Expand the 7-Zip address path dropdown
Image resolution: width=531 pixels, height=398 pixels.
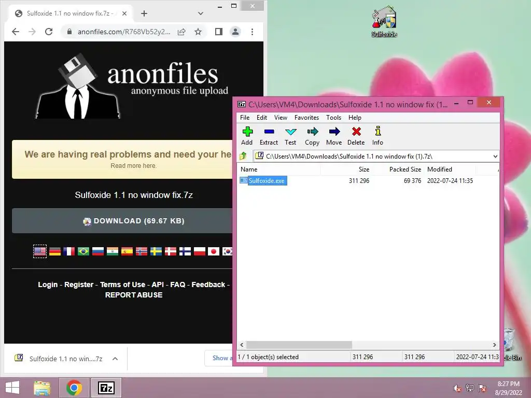click(495, 157)
